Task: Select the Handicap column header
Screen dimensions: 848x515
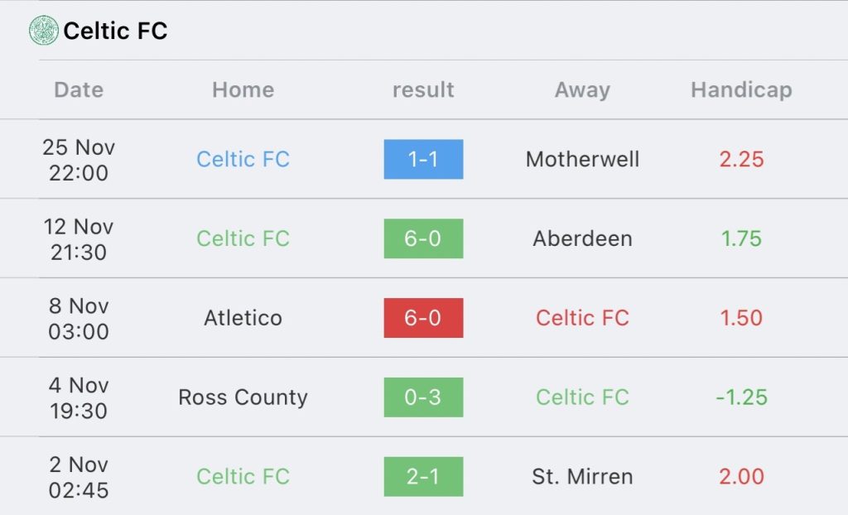Action: tap(741, 89)
